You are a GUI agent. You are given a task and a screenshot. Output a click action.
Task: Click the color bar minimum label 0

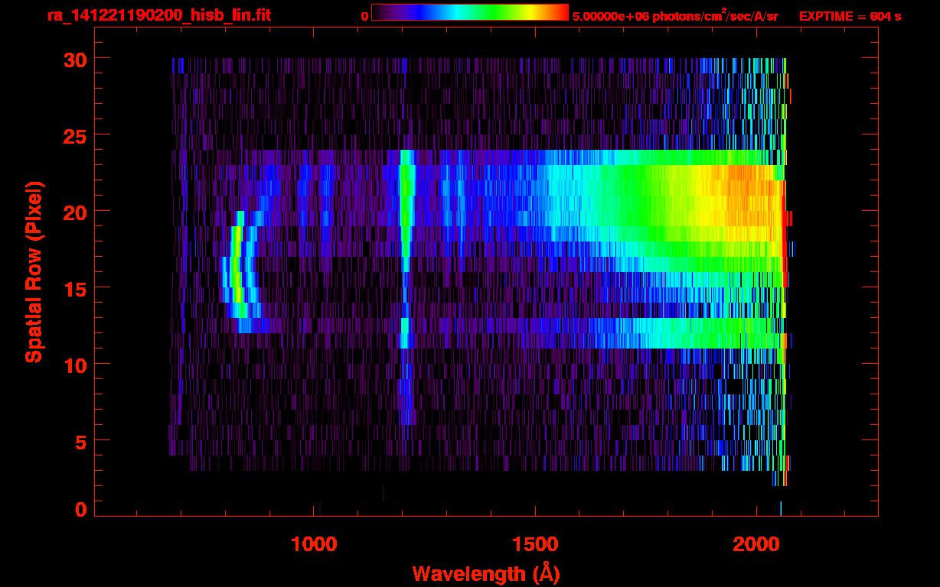point(364,16)
